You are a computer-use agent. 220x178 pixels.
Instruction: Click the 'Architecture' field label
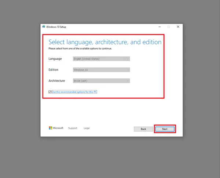(57, 81)
